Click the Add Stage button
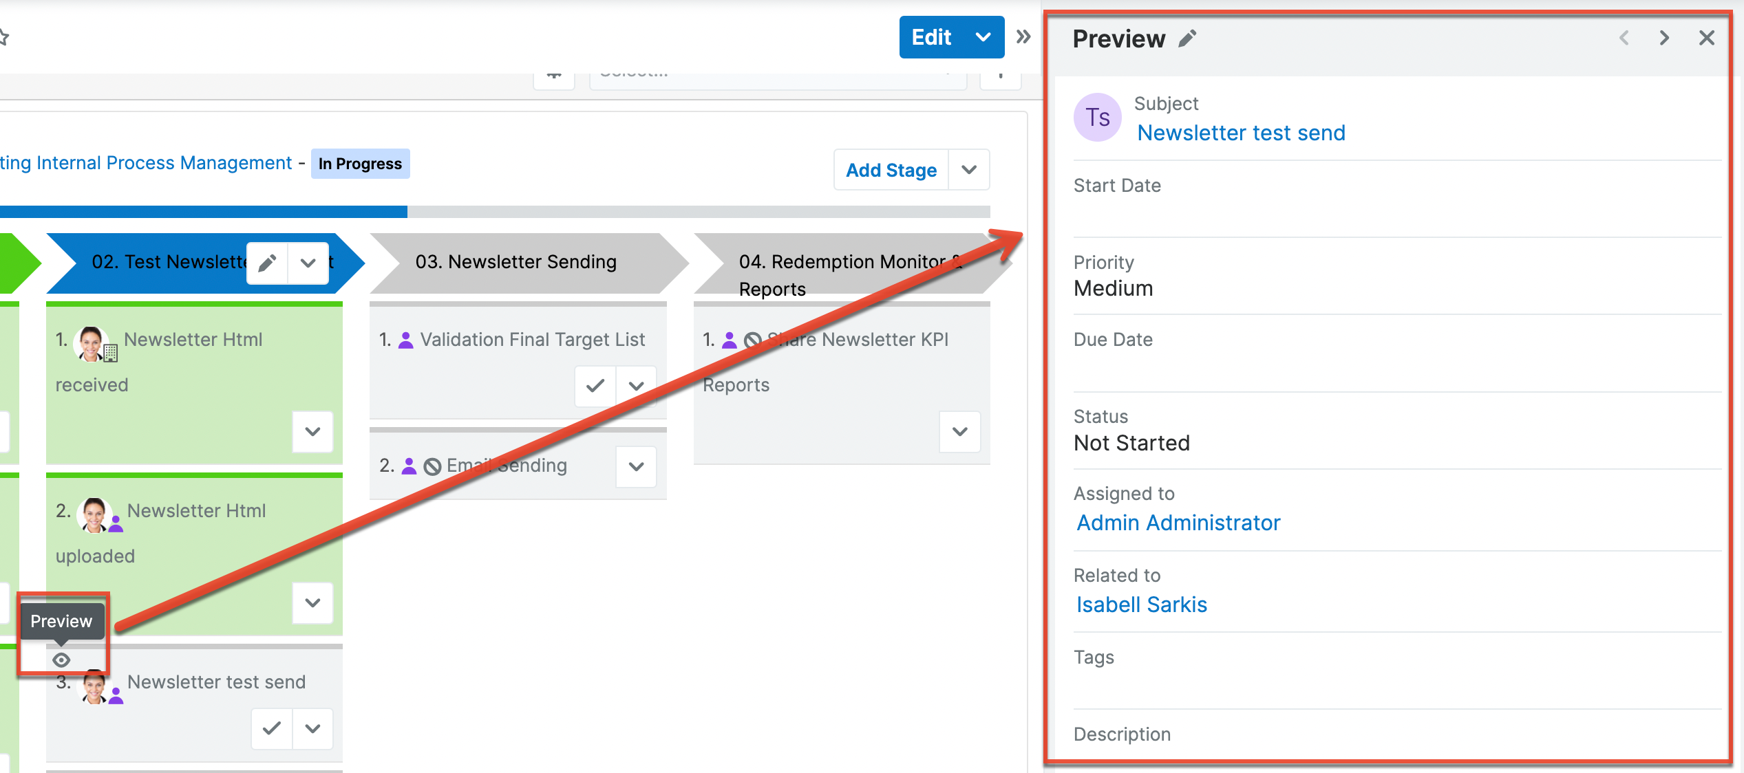This screenshot has width=1744, height=773. [x=891, y=170]
